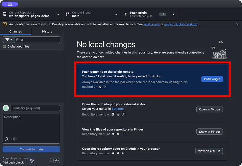Focus the Description text area

31,129
